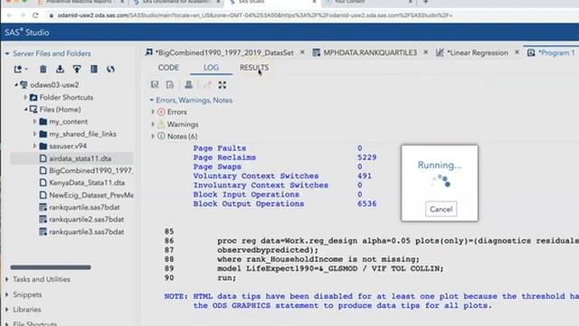Collapse the odaws03-usw2 server node
Viewport: 579px width, 326px height.
tap(16, 84)
